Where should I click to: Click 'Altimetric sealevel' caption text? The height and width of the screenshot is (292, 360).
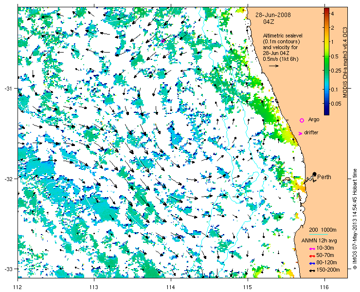(x=283, y=36)
